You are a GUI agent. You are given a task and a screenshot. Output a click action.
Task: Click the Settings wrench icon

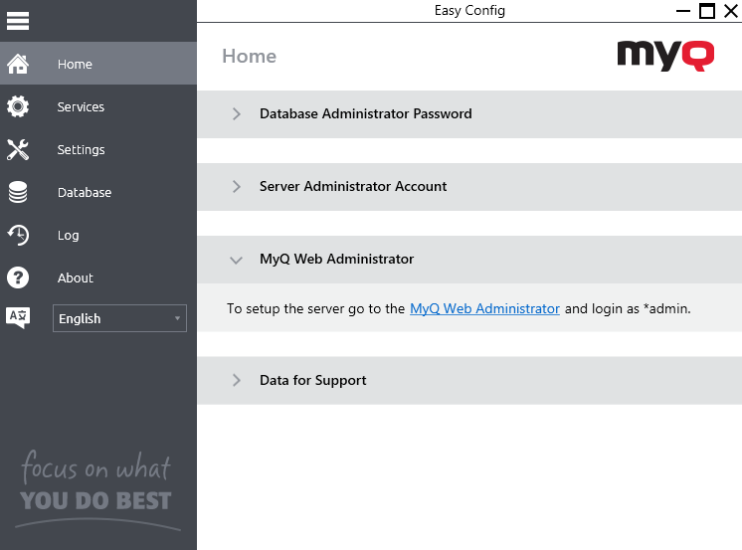(x=18, y=150)
